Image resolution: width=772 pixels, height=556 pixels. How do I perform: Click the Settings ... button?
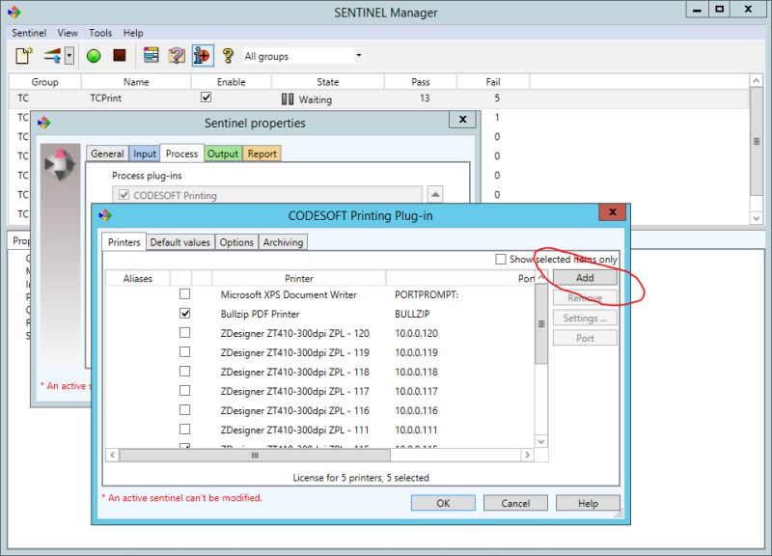[x=585, y=319]
